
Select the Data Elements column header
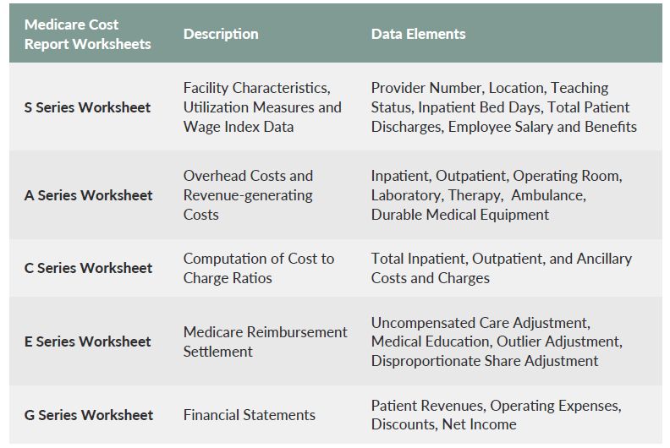coord(418,34)
